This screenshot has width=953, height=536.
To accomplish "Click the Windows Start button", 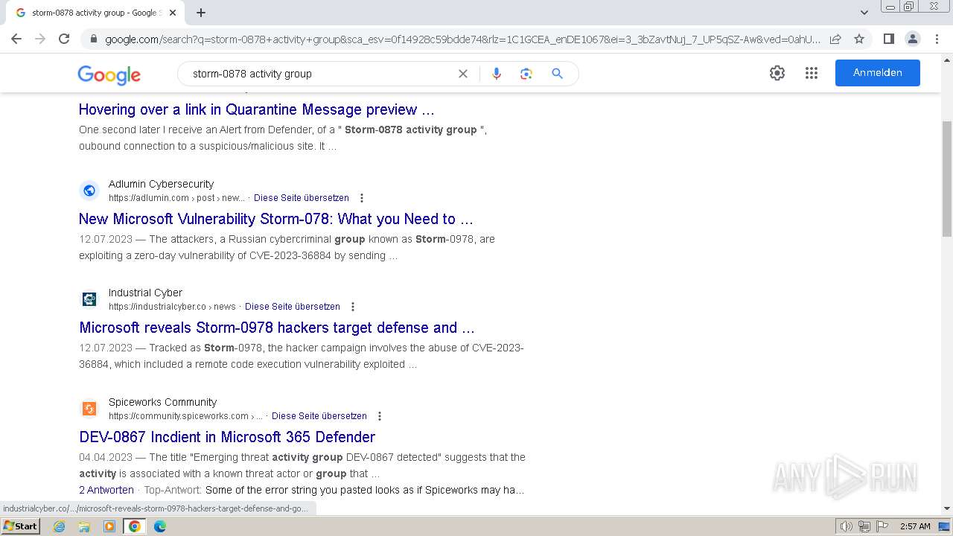I will coord(20,526).
